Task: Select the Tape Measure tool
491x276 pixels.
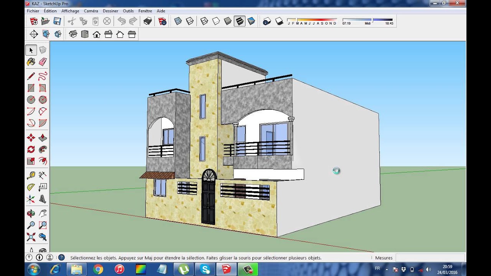Action: 31,176
